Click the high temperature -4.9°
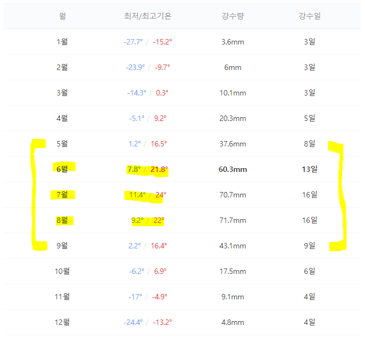Viewport: 365px width, 339px height. (160, 297)
